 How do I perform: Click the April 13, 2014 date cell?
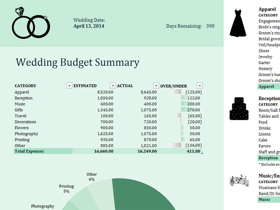tap(89, 26)
